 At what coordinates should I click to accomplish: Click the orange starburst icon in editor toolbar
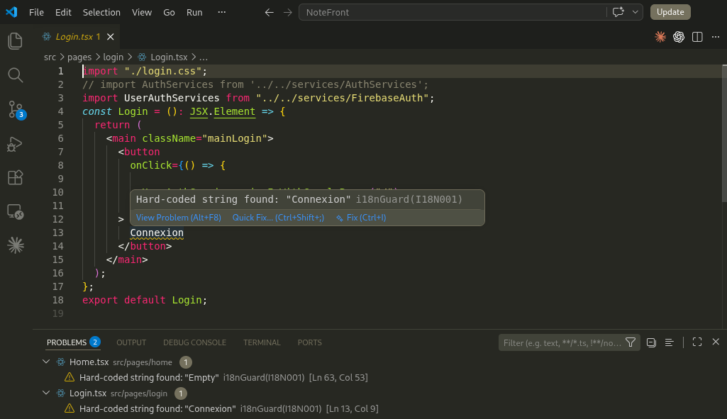660,37
